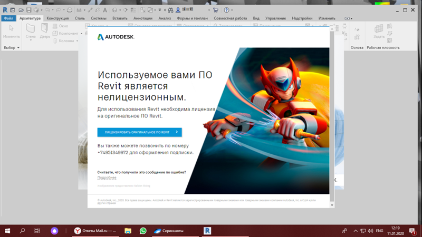Switch to the Анализ ribbon tab

tap(165, 18)
